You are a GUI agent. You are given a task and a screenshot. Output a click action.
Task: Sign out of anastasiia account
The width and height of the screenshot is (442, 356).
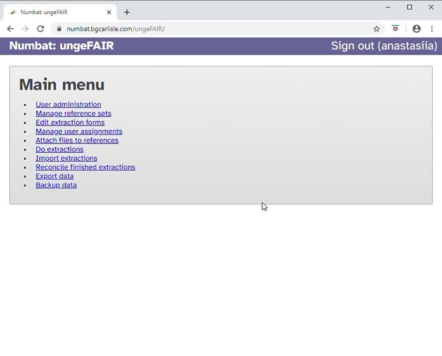(x=384, y=46)
